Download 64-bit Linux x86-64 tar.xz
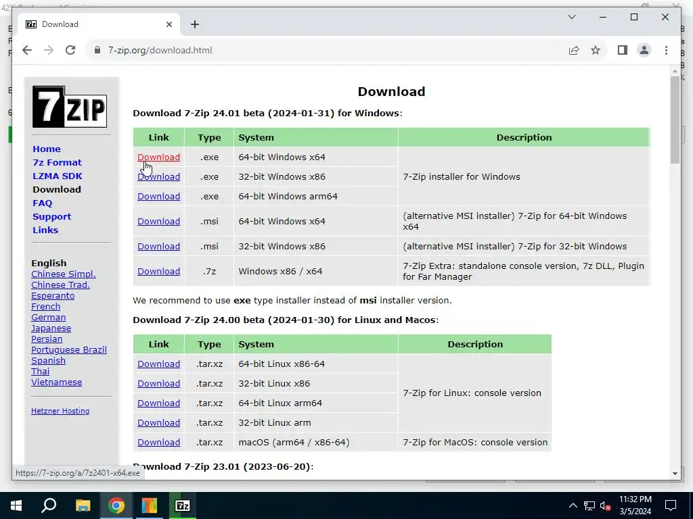 158,364
